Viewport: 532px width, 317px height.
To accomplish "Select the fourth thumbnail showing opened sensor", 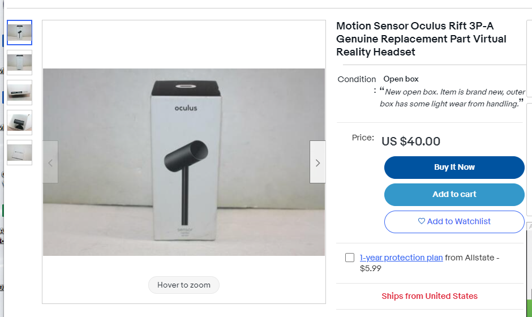I will (x=20, y=122).
